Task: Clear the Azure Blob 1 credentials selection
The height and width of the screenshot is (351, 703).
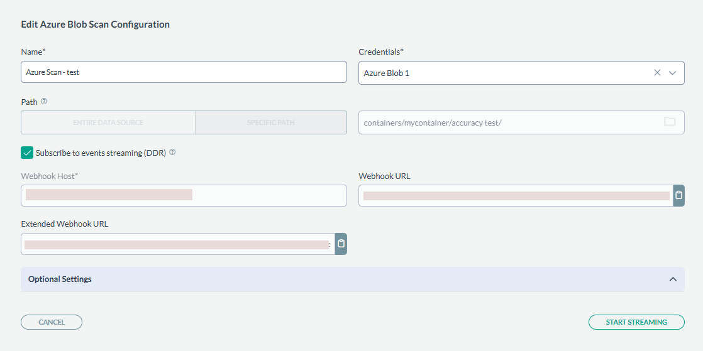Action: click(657, 73)
